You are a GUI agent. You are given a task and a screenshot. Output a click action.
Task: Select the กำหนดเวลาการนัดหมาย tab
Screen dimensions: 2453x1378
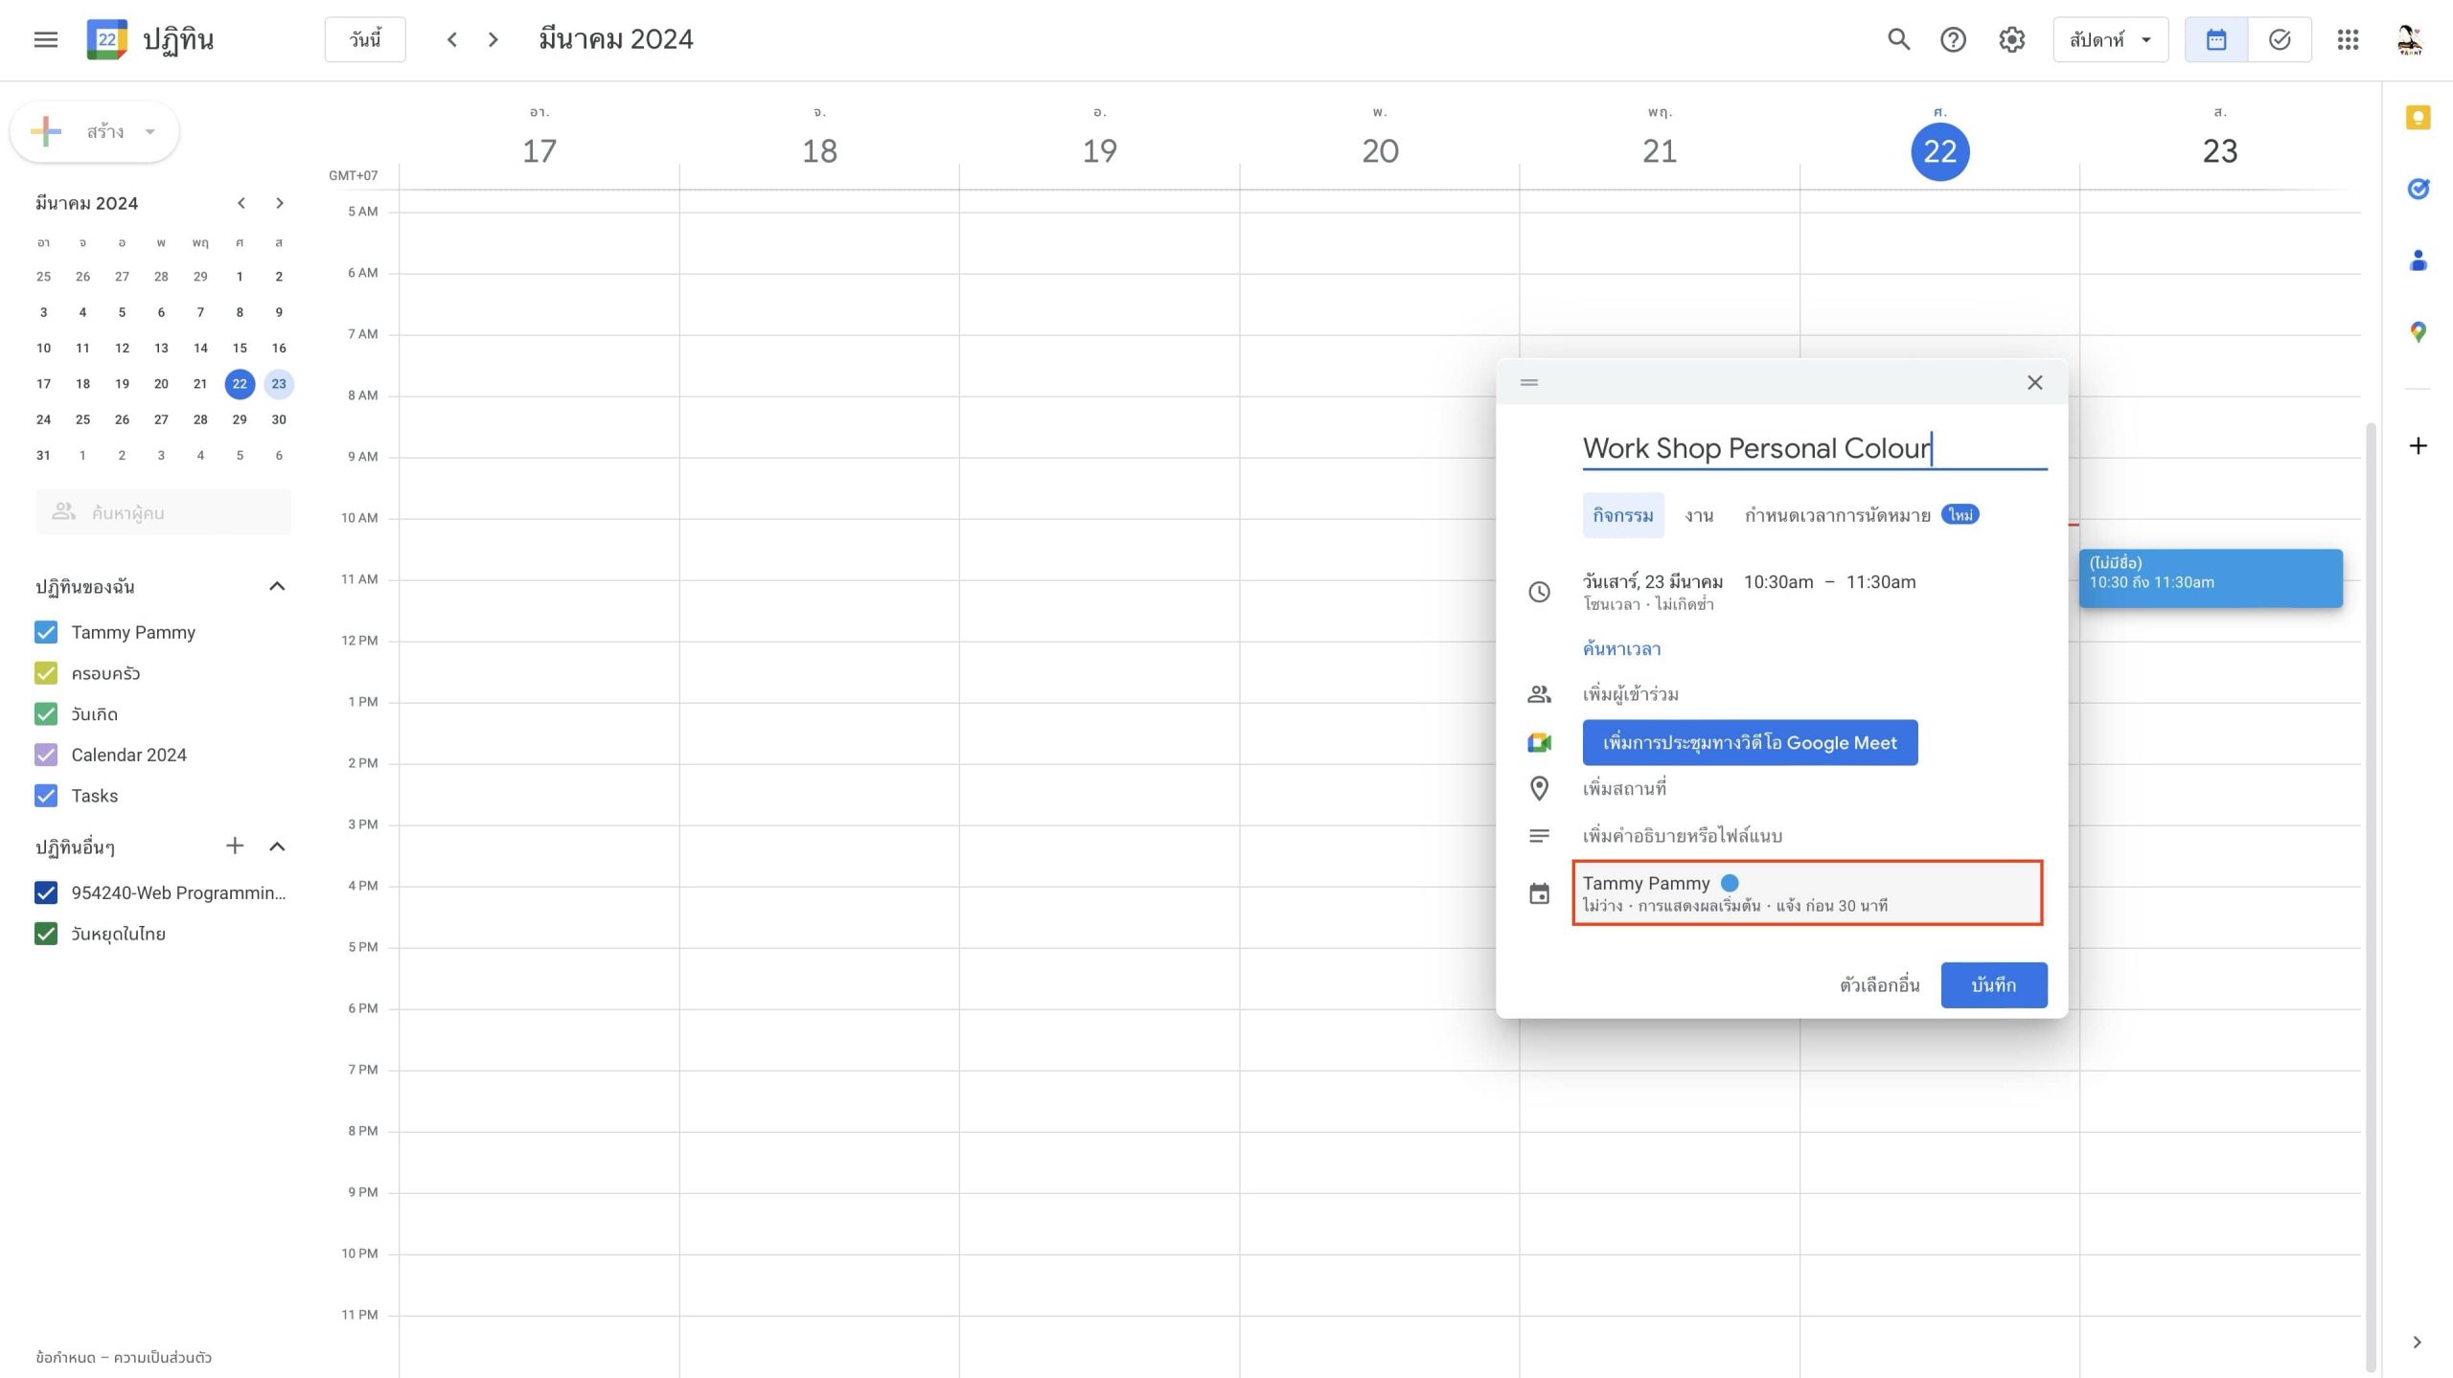1837,515
